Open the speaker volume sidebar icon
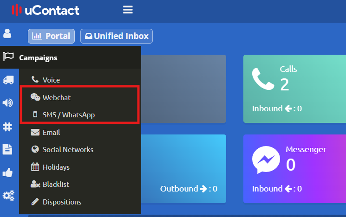 [8, 103]
